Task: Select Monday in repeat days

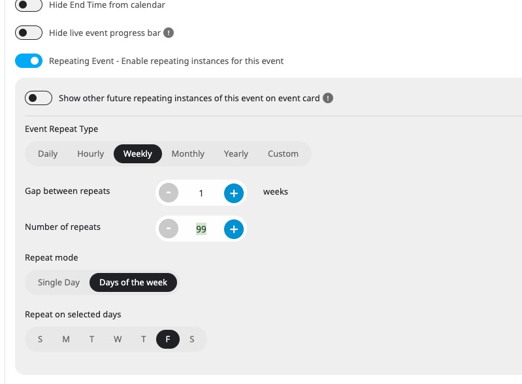Action: click(x=66, y=340)
